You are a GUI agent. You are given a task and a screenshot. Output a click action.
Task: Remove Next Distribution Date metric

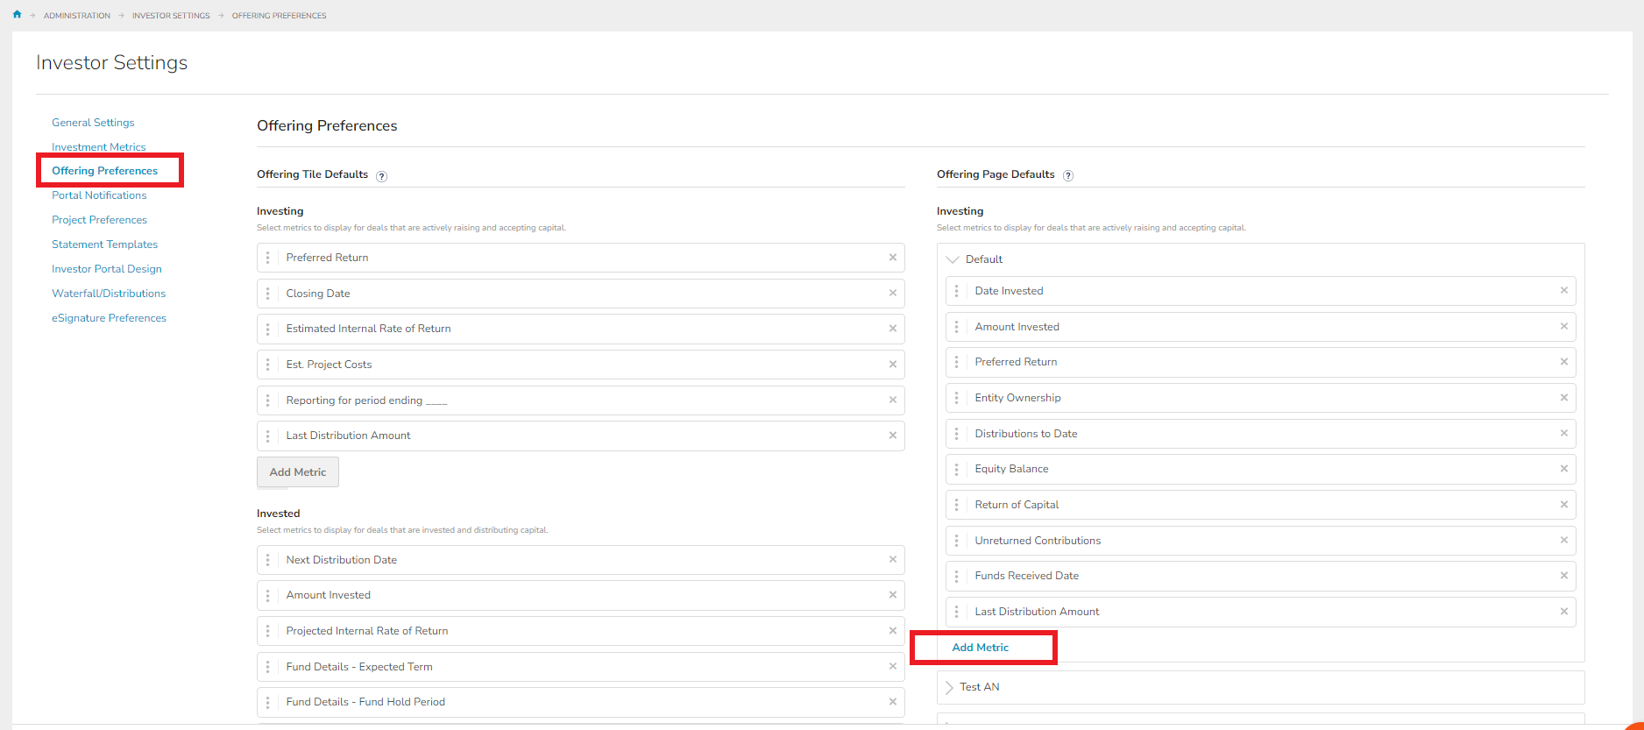coord(893,560)
